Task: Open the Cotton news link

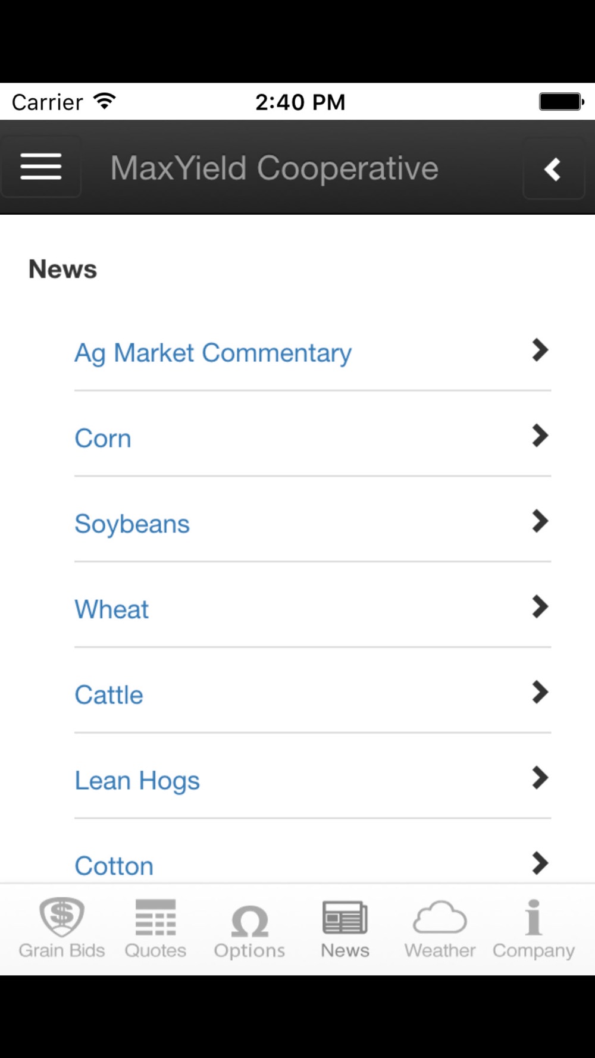Action: [x=114, y=866]
